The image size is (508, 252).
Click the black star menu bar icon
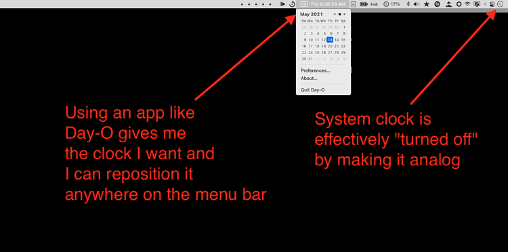[x=427, y=4]
